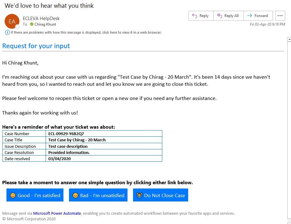Click the case number ECL-09929-Y6B2Q7 cell
The image size is (291, 224).
[x=104, y=134]
